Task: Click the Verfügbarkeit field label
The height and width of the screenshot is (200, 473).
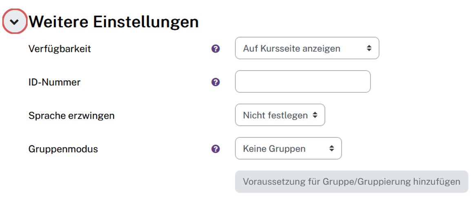Action: click(60, 49)
